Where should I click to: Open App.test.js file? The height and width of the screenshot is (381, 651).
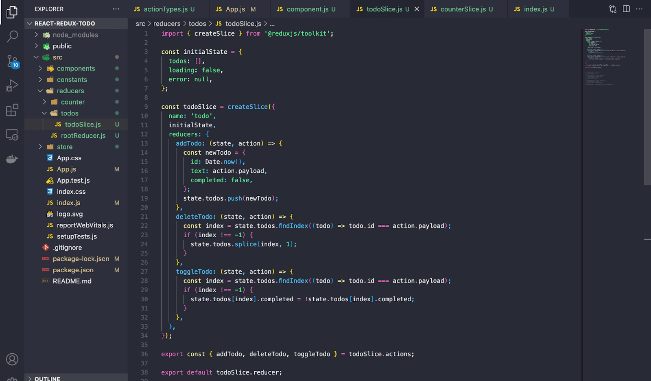tap(76, 180)
